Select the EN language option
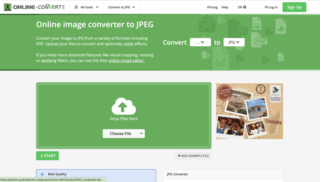 (240, 7)
